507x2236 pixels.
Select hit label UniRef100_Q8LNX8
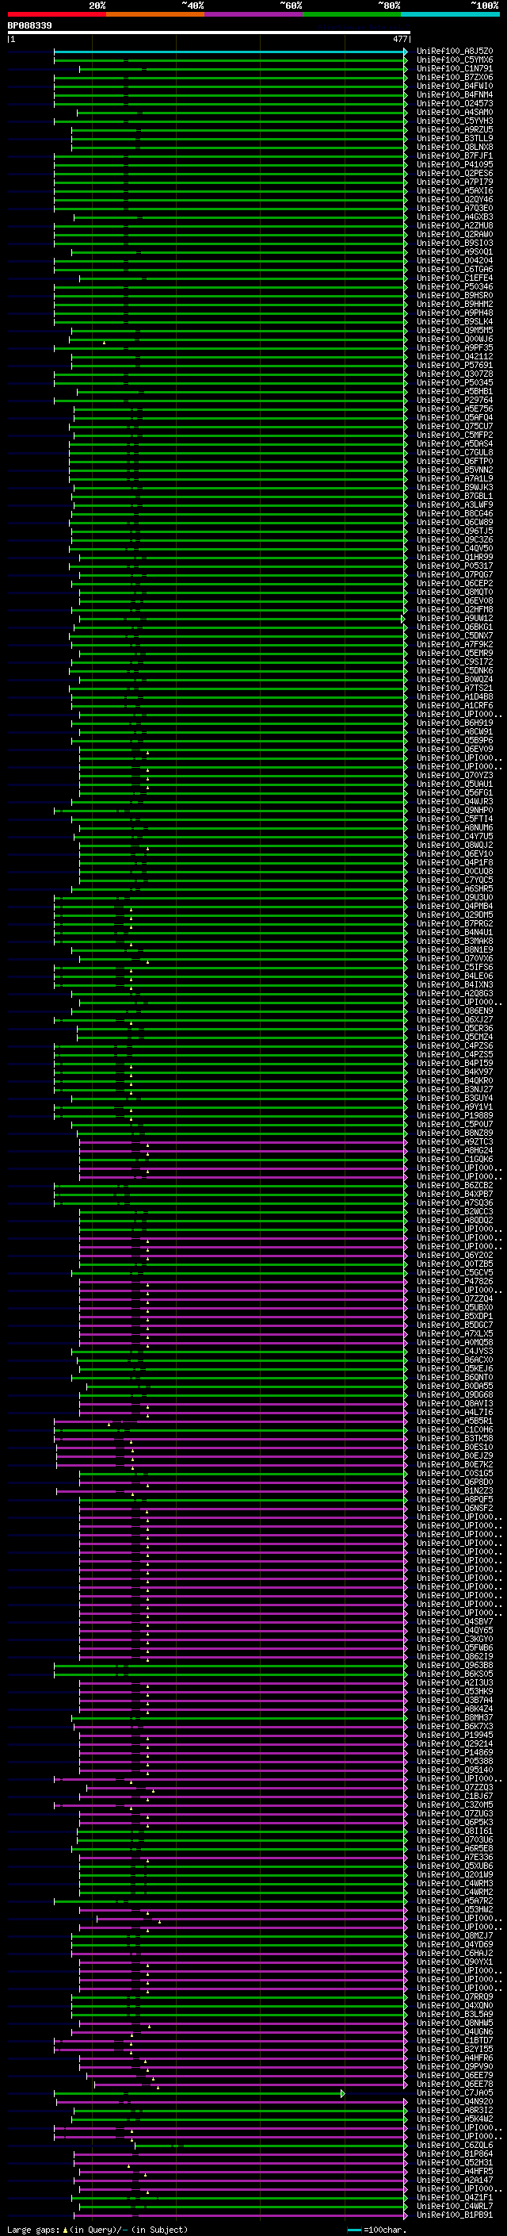455,147
